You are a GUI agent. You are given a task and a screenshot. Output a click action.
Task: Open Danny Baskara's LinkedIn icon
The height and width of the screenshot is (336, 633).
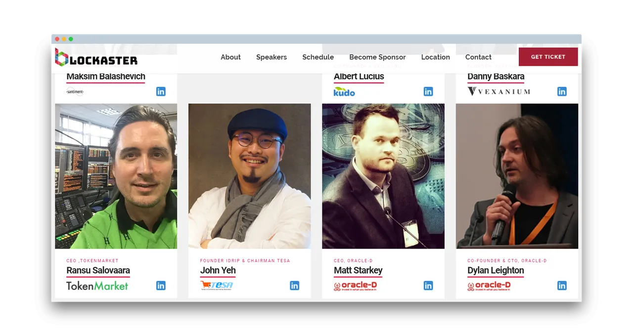[x=562, y=91]
